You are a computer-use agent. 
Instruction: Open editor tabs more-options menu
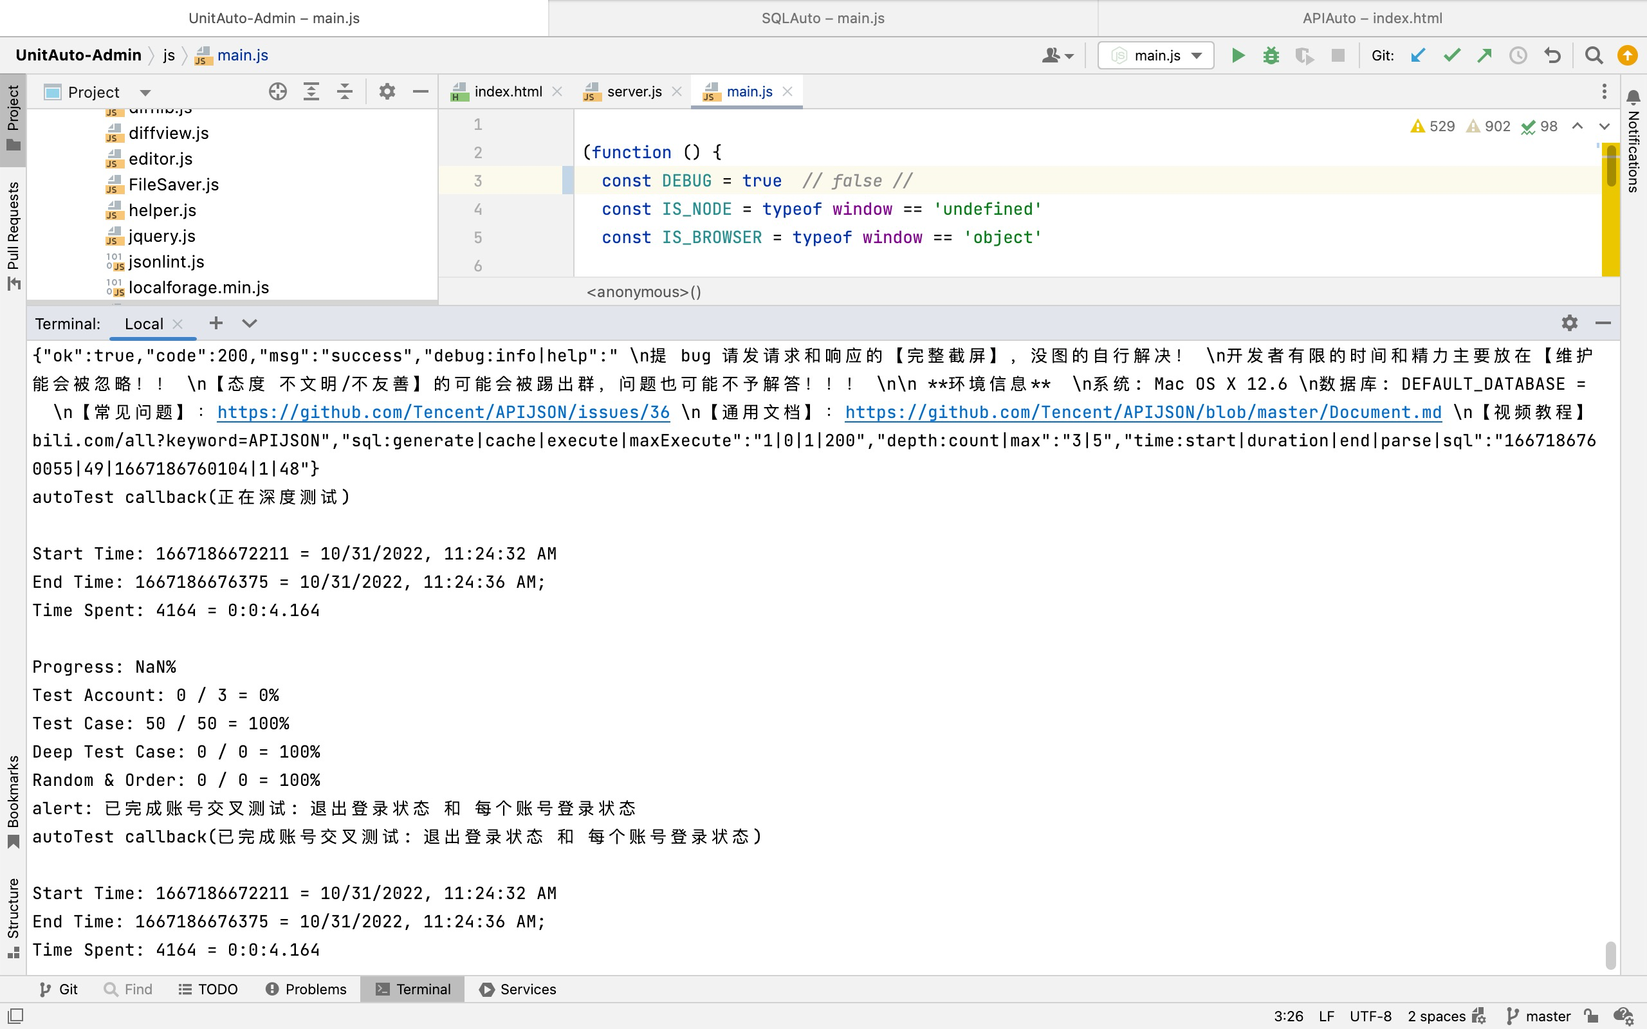coord(1604,91)
